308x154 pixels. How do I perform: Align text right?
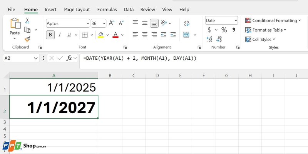tap(154, 35)
